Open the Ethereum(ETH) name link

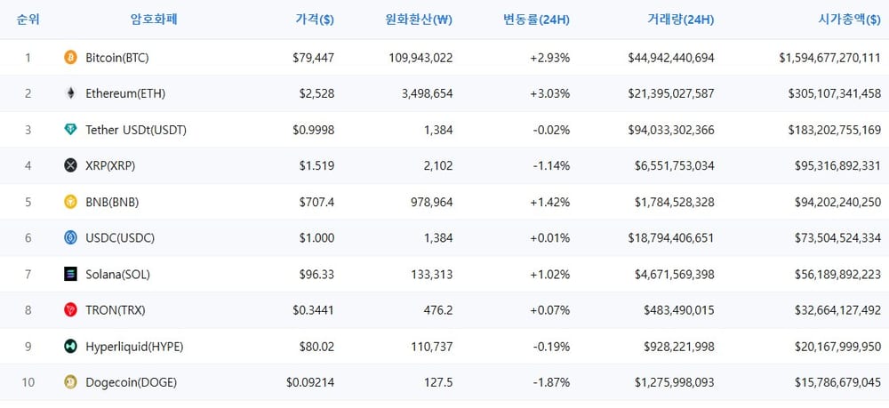125,94
